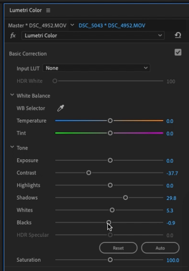Click the reset effect arrow icon

(x=178, y=35)
